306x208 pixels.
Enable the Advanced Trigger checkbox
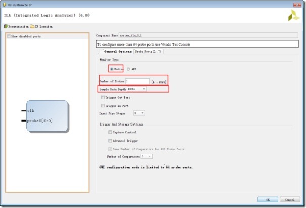(110, 141)
